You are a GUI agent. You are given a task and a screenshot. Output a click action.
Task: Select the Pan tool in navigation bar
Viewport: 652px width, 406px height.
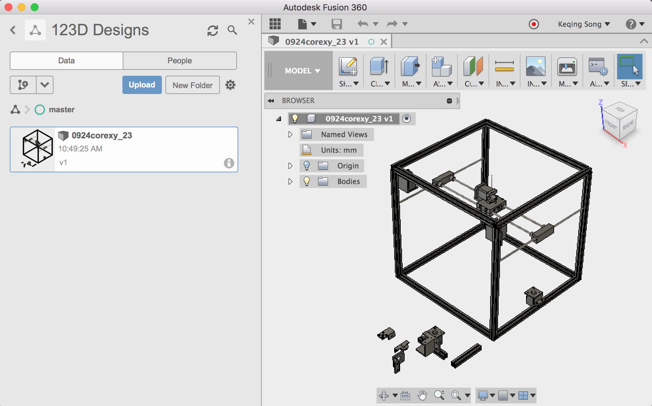(x=422, y=395)
